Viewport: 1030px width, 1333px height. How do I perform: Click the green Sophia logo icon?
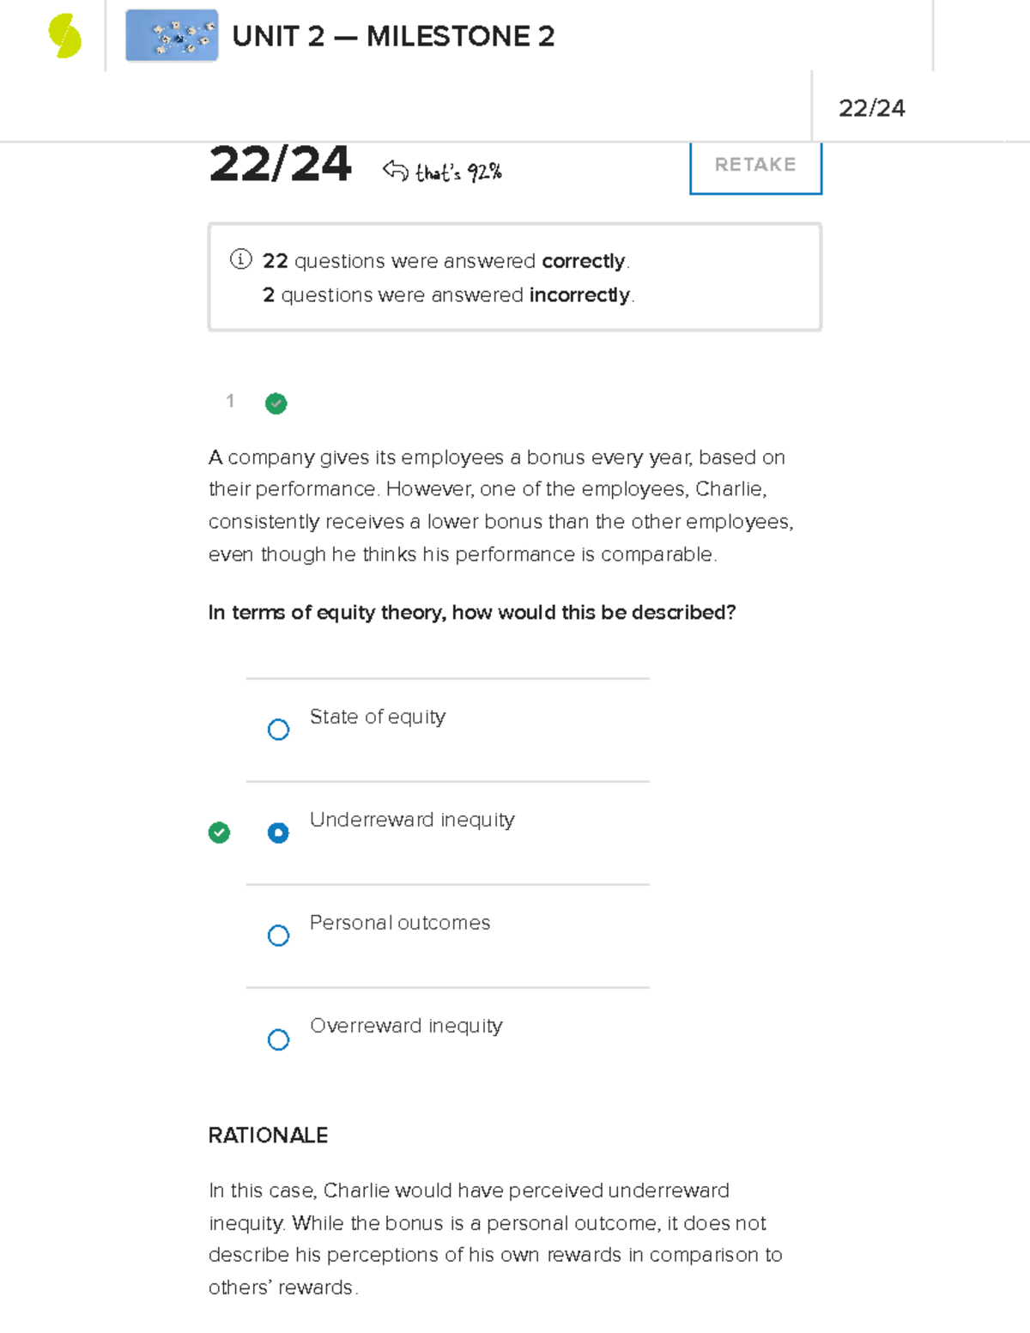click(x=65, y=37)
